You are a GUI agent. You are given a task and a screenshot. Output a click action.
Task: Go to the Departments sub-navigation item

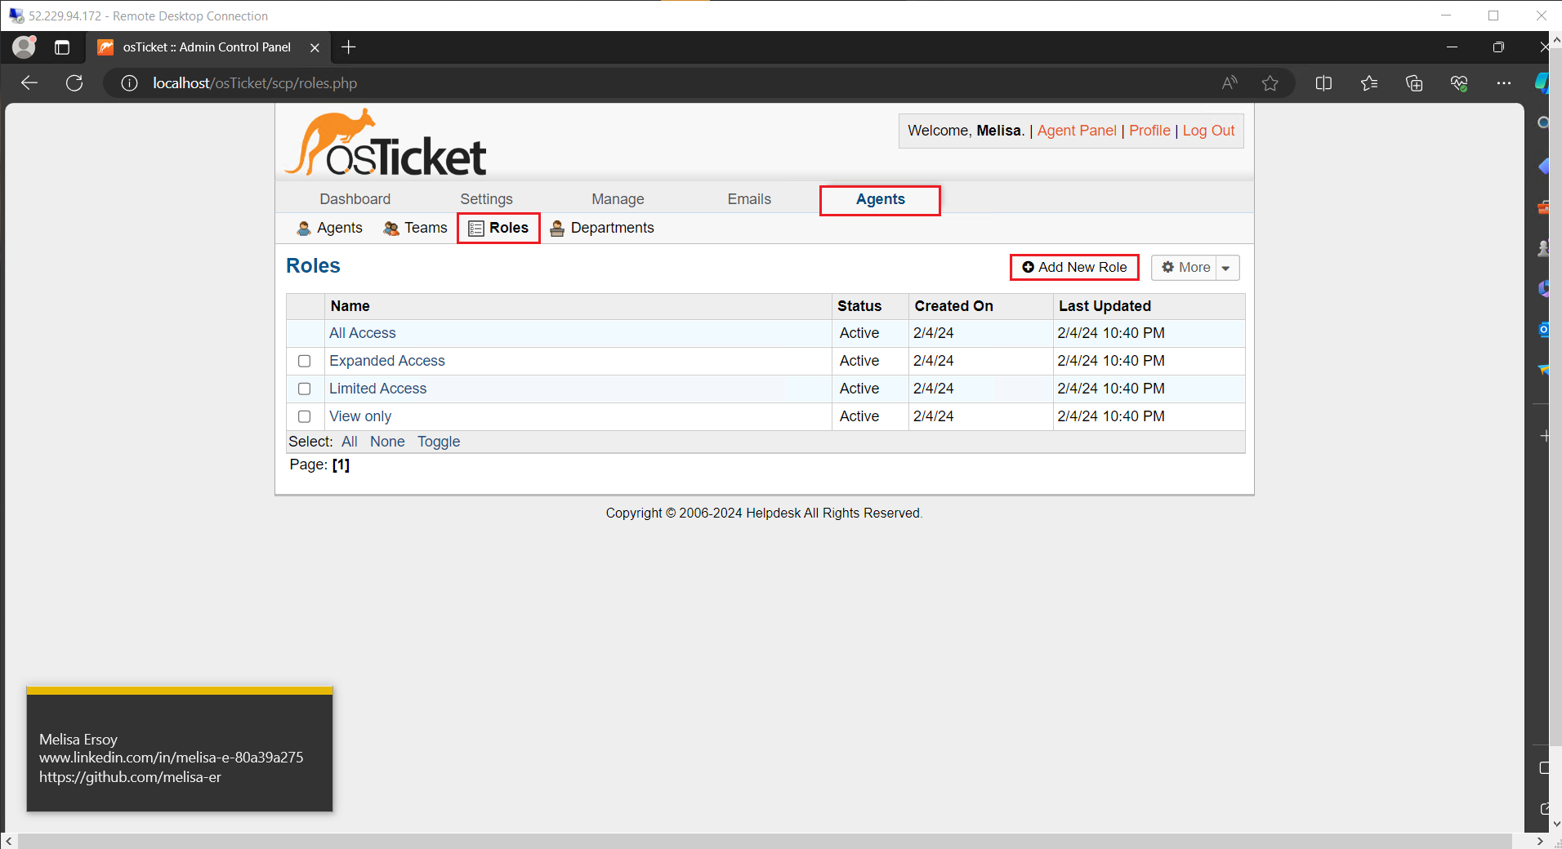pos(602,228)
